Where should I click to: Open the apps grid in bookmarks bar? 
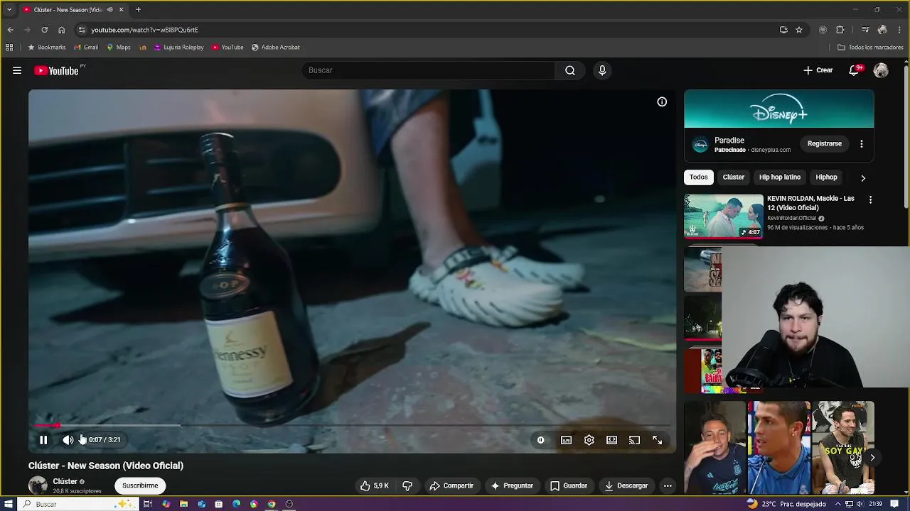pos(9,48)
